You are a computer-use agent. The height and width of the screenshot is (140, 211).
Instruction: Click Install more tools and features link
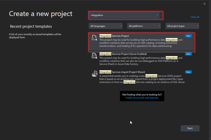point(142,98)
